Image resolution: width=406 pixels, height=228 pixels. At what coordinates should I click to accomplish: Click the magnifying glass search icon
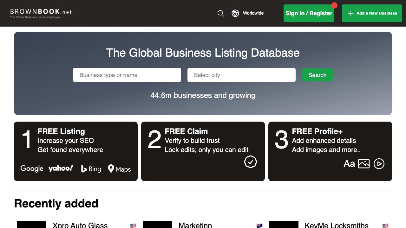pyautogui.click(x=221, y=13)
